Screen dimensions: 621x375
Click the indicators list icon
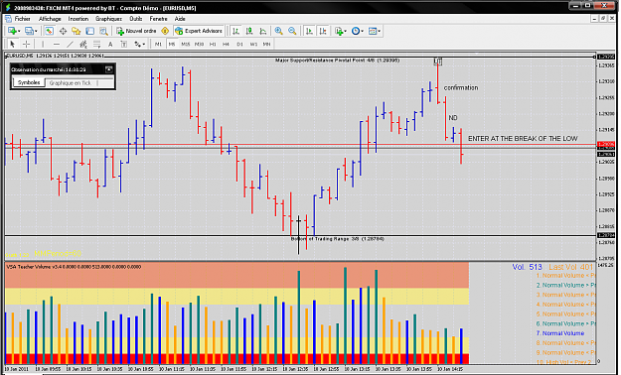(339, 31)
